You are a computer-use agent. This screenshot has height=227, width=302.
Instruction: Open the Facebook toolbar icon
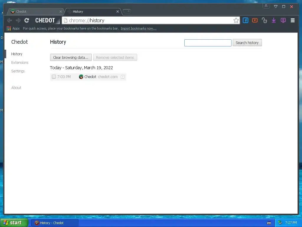coord(245,20)
